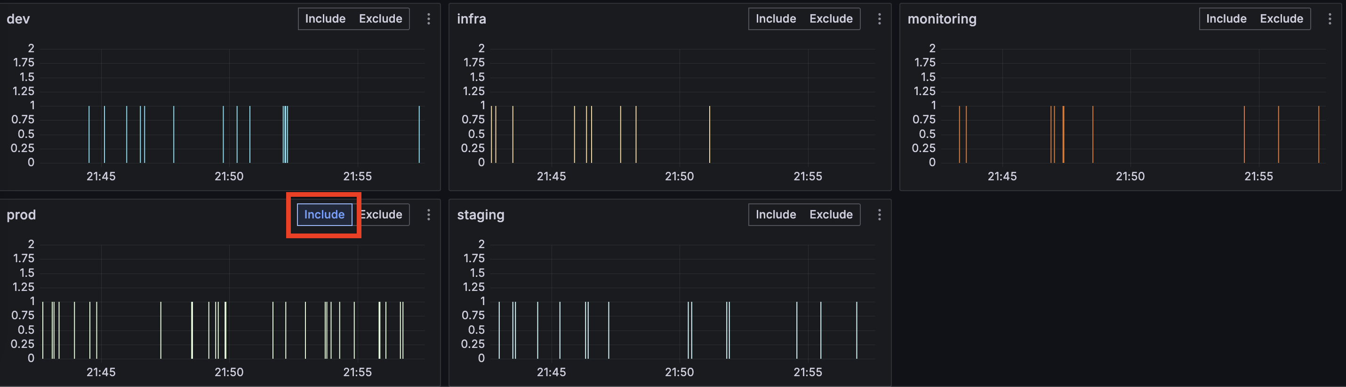Click the dev panel title
1346x387 pixels.
(x=18, y=19)
